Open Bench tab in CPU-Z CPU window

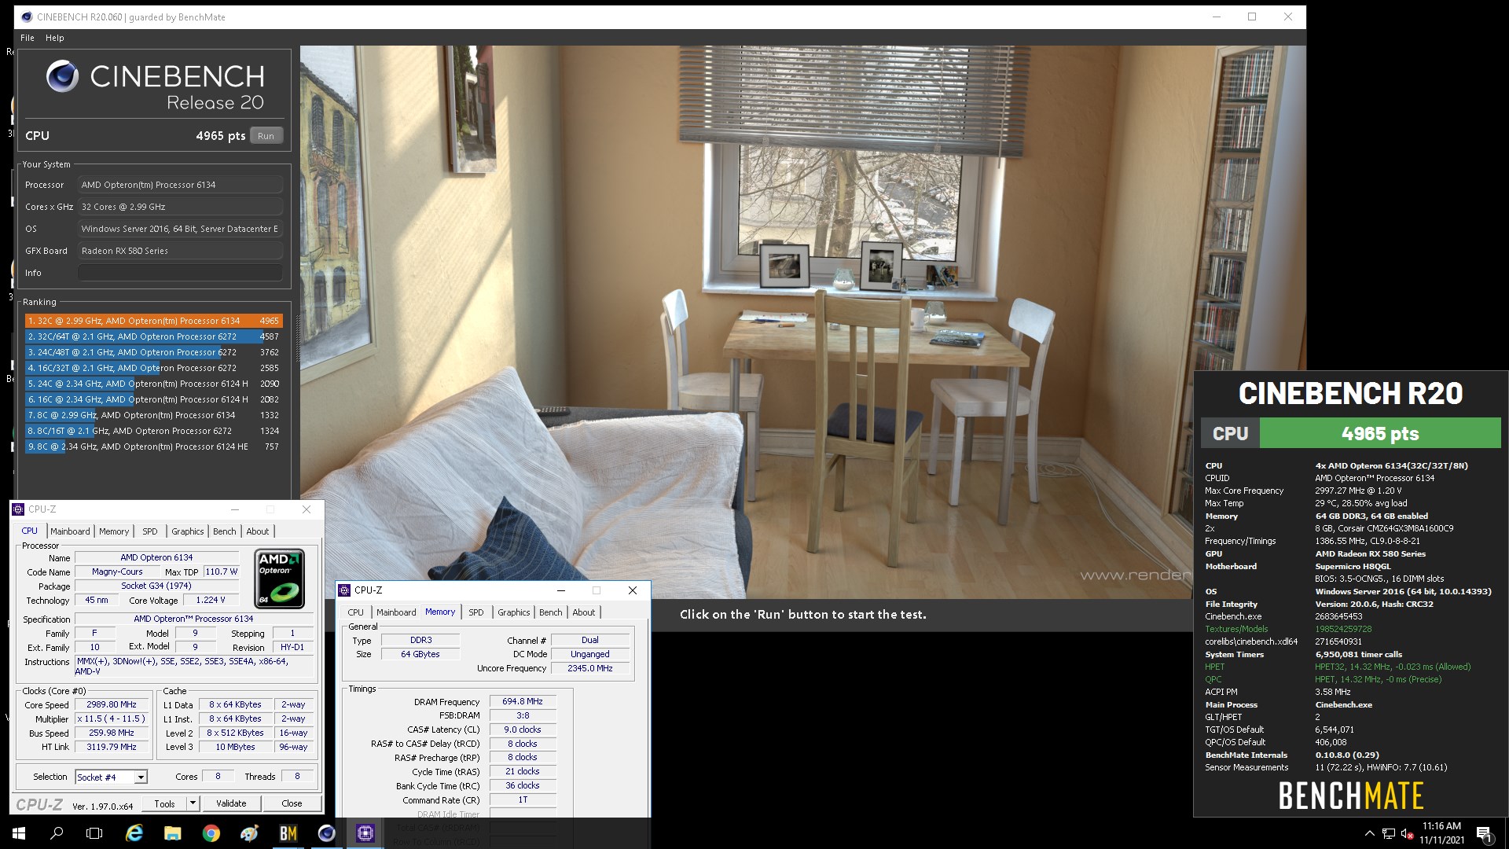point(225,531)
